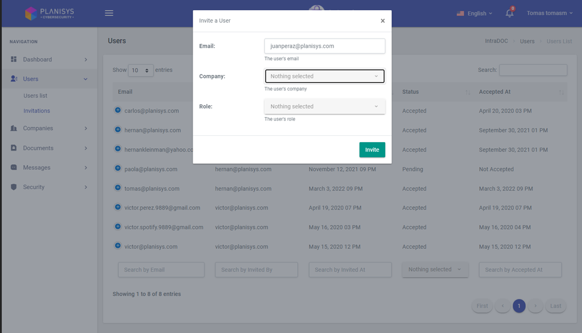Open the Company dropdown in invite dialog
This screenshot has height=333, width=582.
tap(325, 76)
